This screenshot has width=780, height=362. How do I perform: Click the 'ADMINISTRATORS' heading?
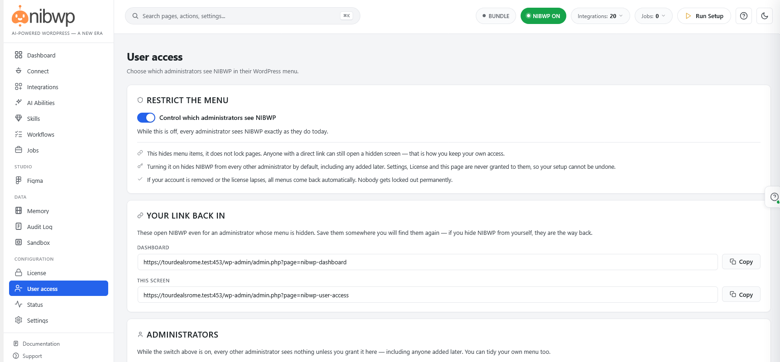tap(182, 335)
